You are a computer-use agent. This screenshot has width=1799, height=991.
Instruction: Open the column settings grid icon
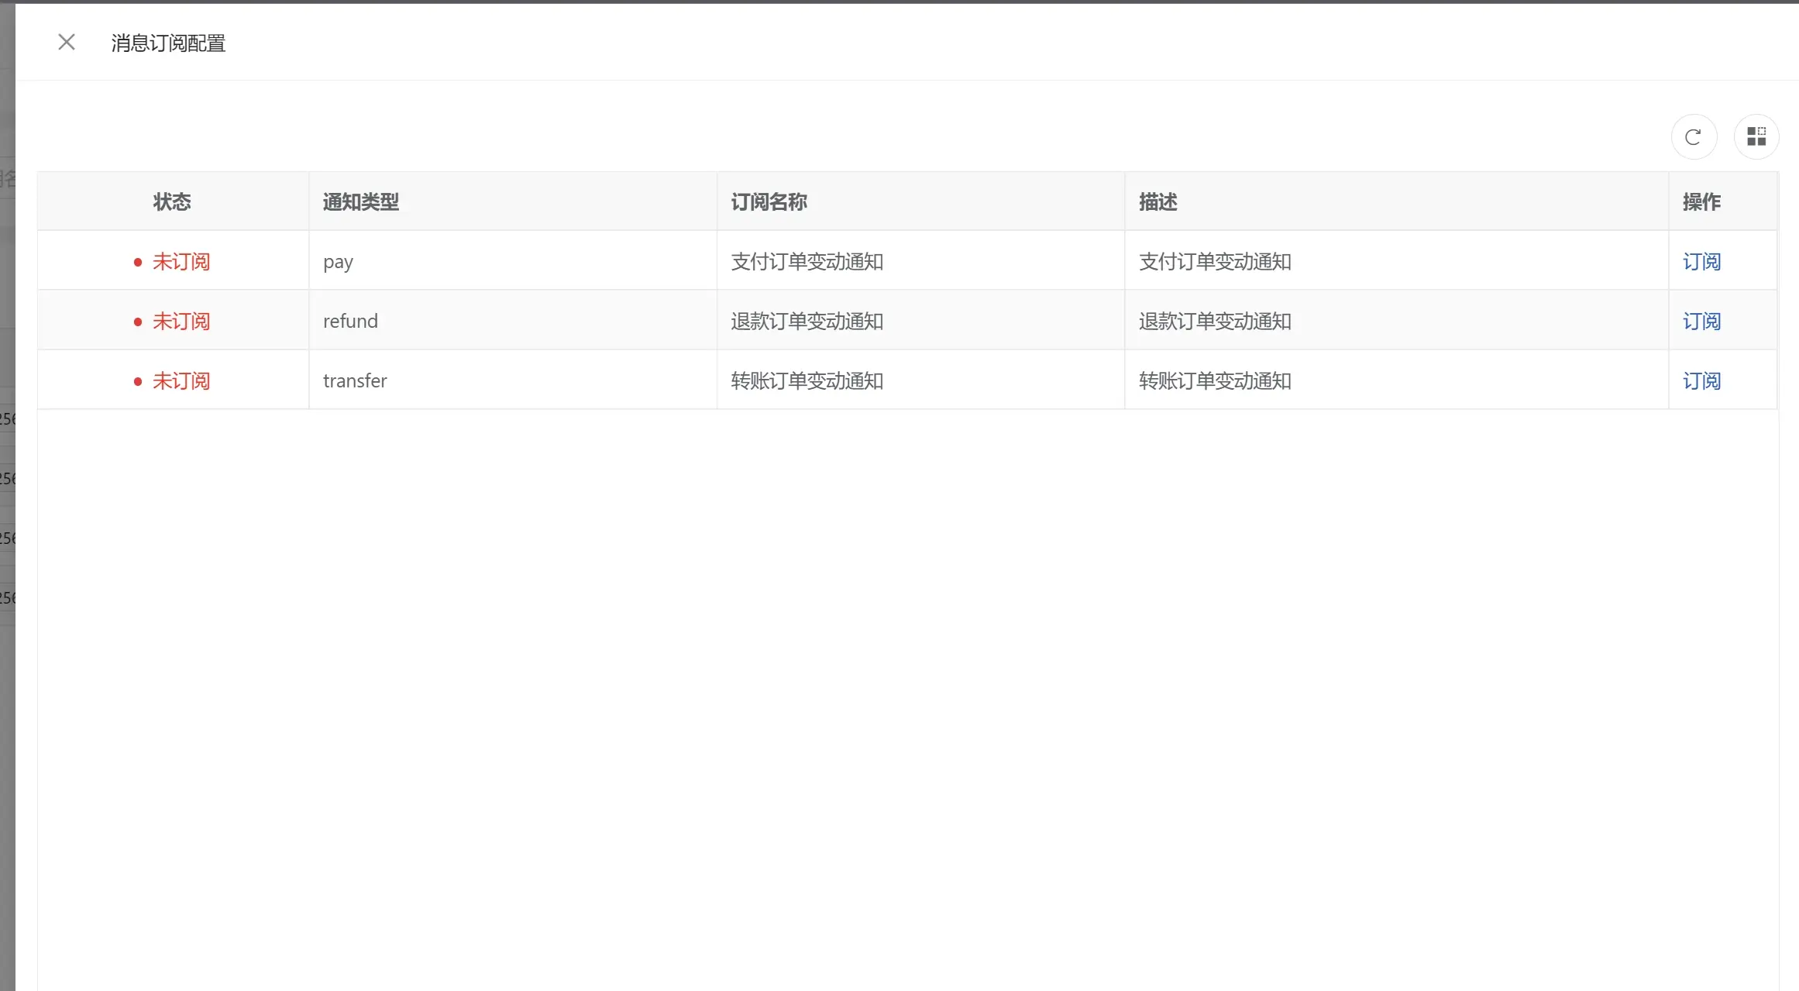1756,137
